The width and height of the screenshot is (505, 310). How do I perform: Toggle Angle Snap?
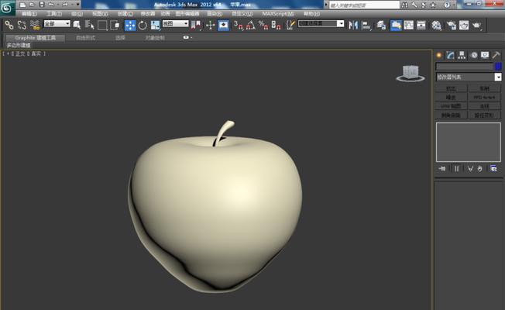pyautogui.click(x=251, y=25)
